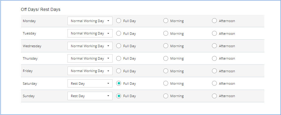Image resolution: width=281 pixels, height=115 pixels.
Task: Click the Off Days/ Rest Days heading
Action: pos(41,10)
